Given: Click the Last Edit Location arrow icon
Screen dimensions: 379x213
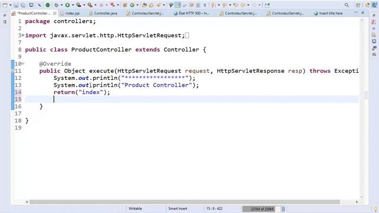Looking at the screenshot, I should [x=236, y=5].
